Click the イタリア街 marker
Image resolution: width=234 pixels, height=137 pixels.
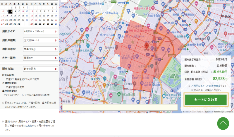click(x=152, y=66)
